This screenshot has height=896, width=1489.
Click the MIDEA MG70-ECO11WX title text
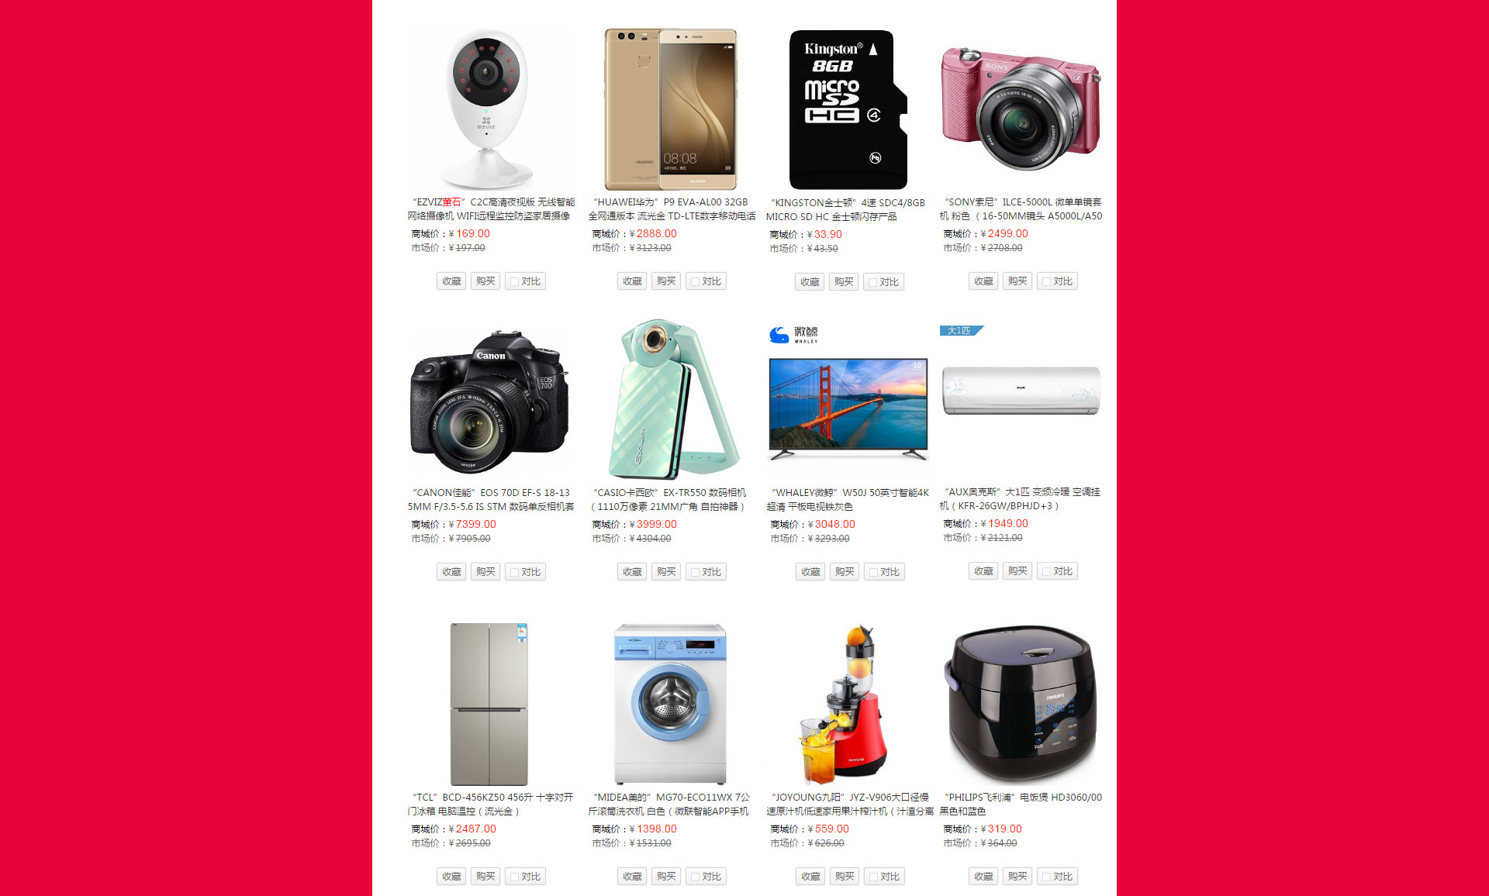670,805
